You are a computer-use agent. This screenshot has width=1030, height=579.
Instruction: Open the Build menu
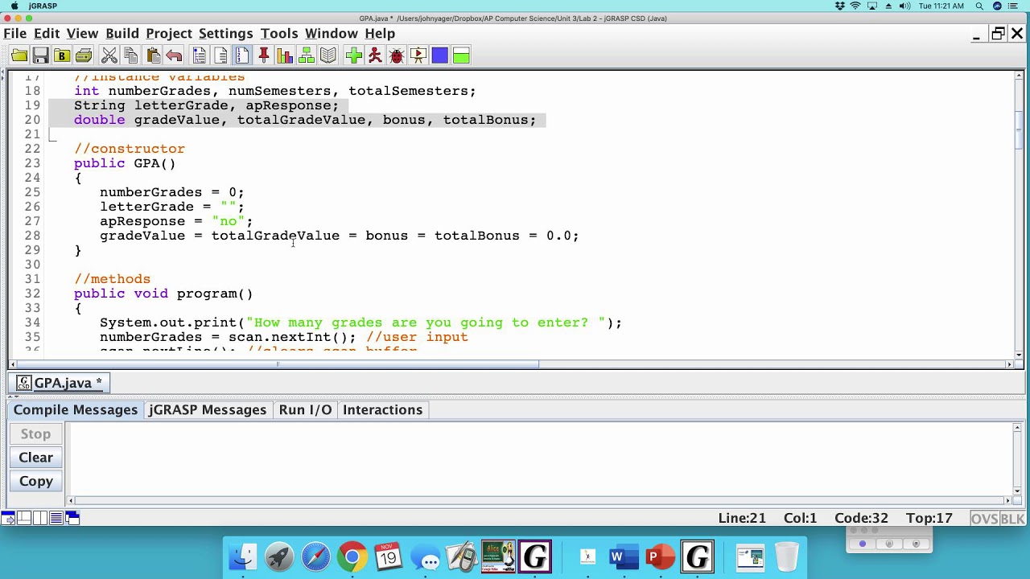click(x=122, y=33)
